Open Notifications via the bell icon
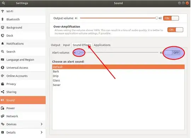 [x=2, y=44]
